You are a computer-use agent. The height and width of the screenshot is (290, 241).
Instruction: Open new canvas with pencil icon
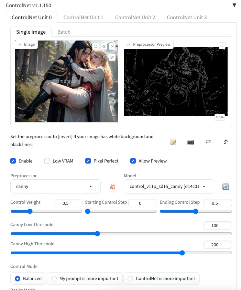point(173,142)
